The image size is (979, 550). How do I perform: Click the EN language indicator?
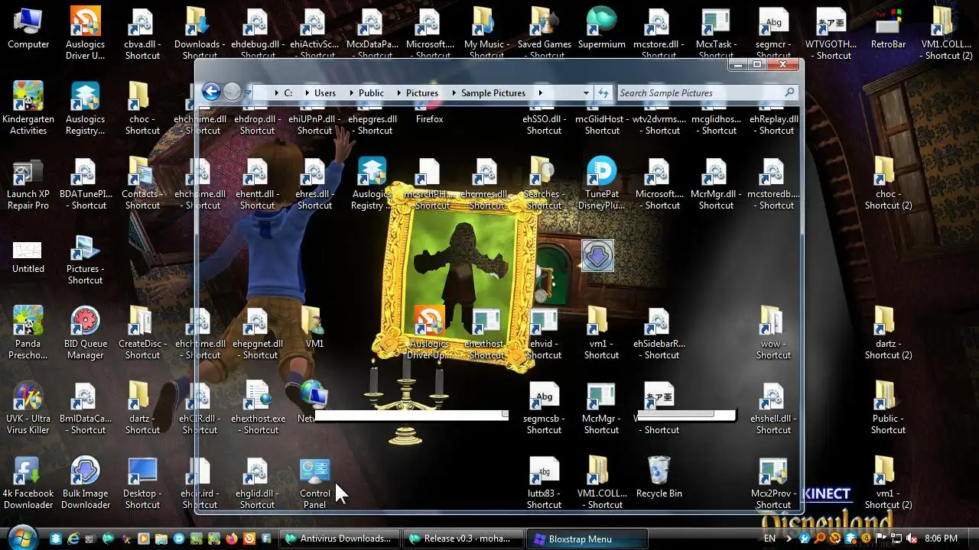(769, 539)
